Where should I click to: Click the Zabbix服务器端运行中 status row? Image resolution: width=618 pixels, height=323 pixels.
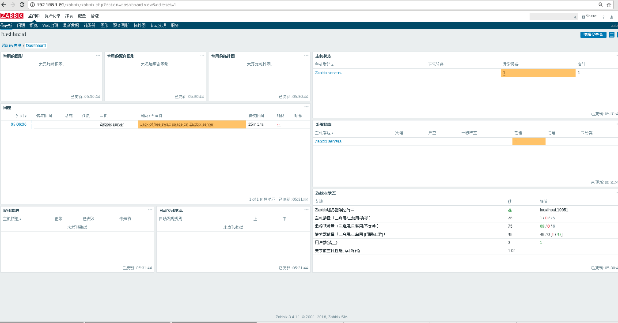(465, 210)
